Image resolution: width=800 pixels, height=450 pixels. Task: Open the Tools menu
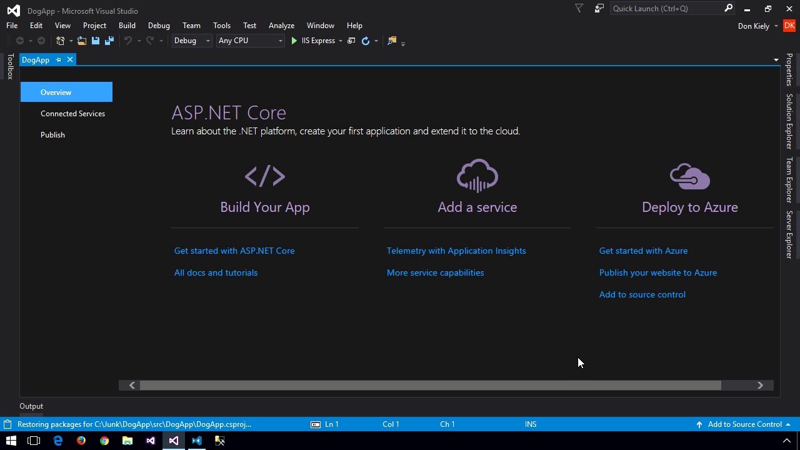222,26
